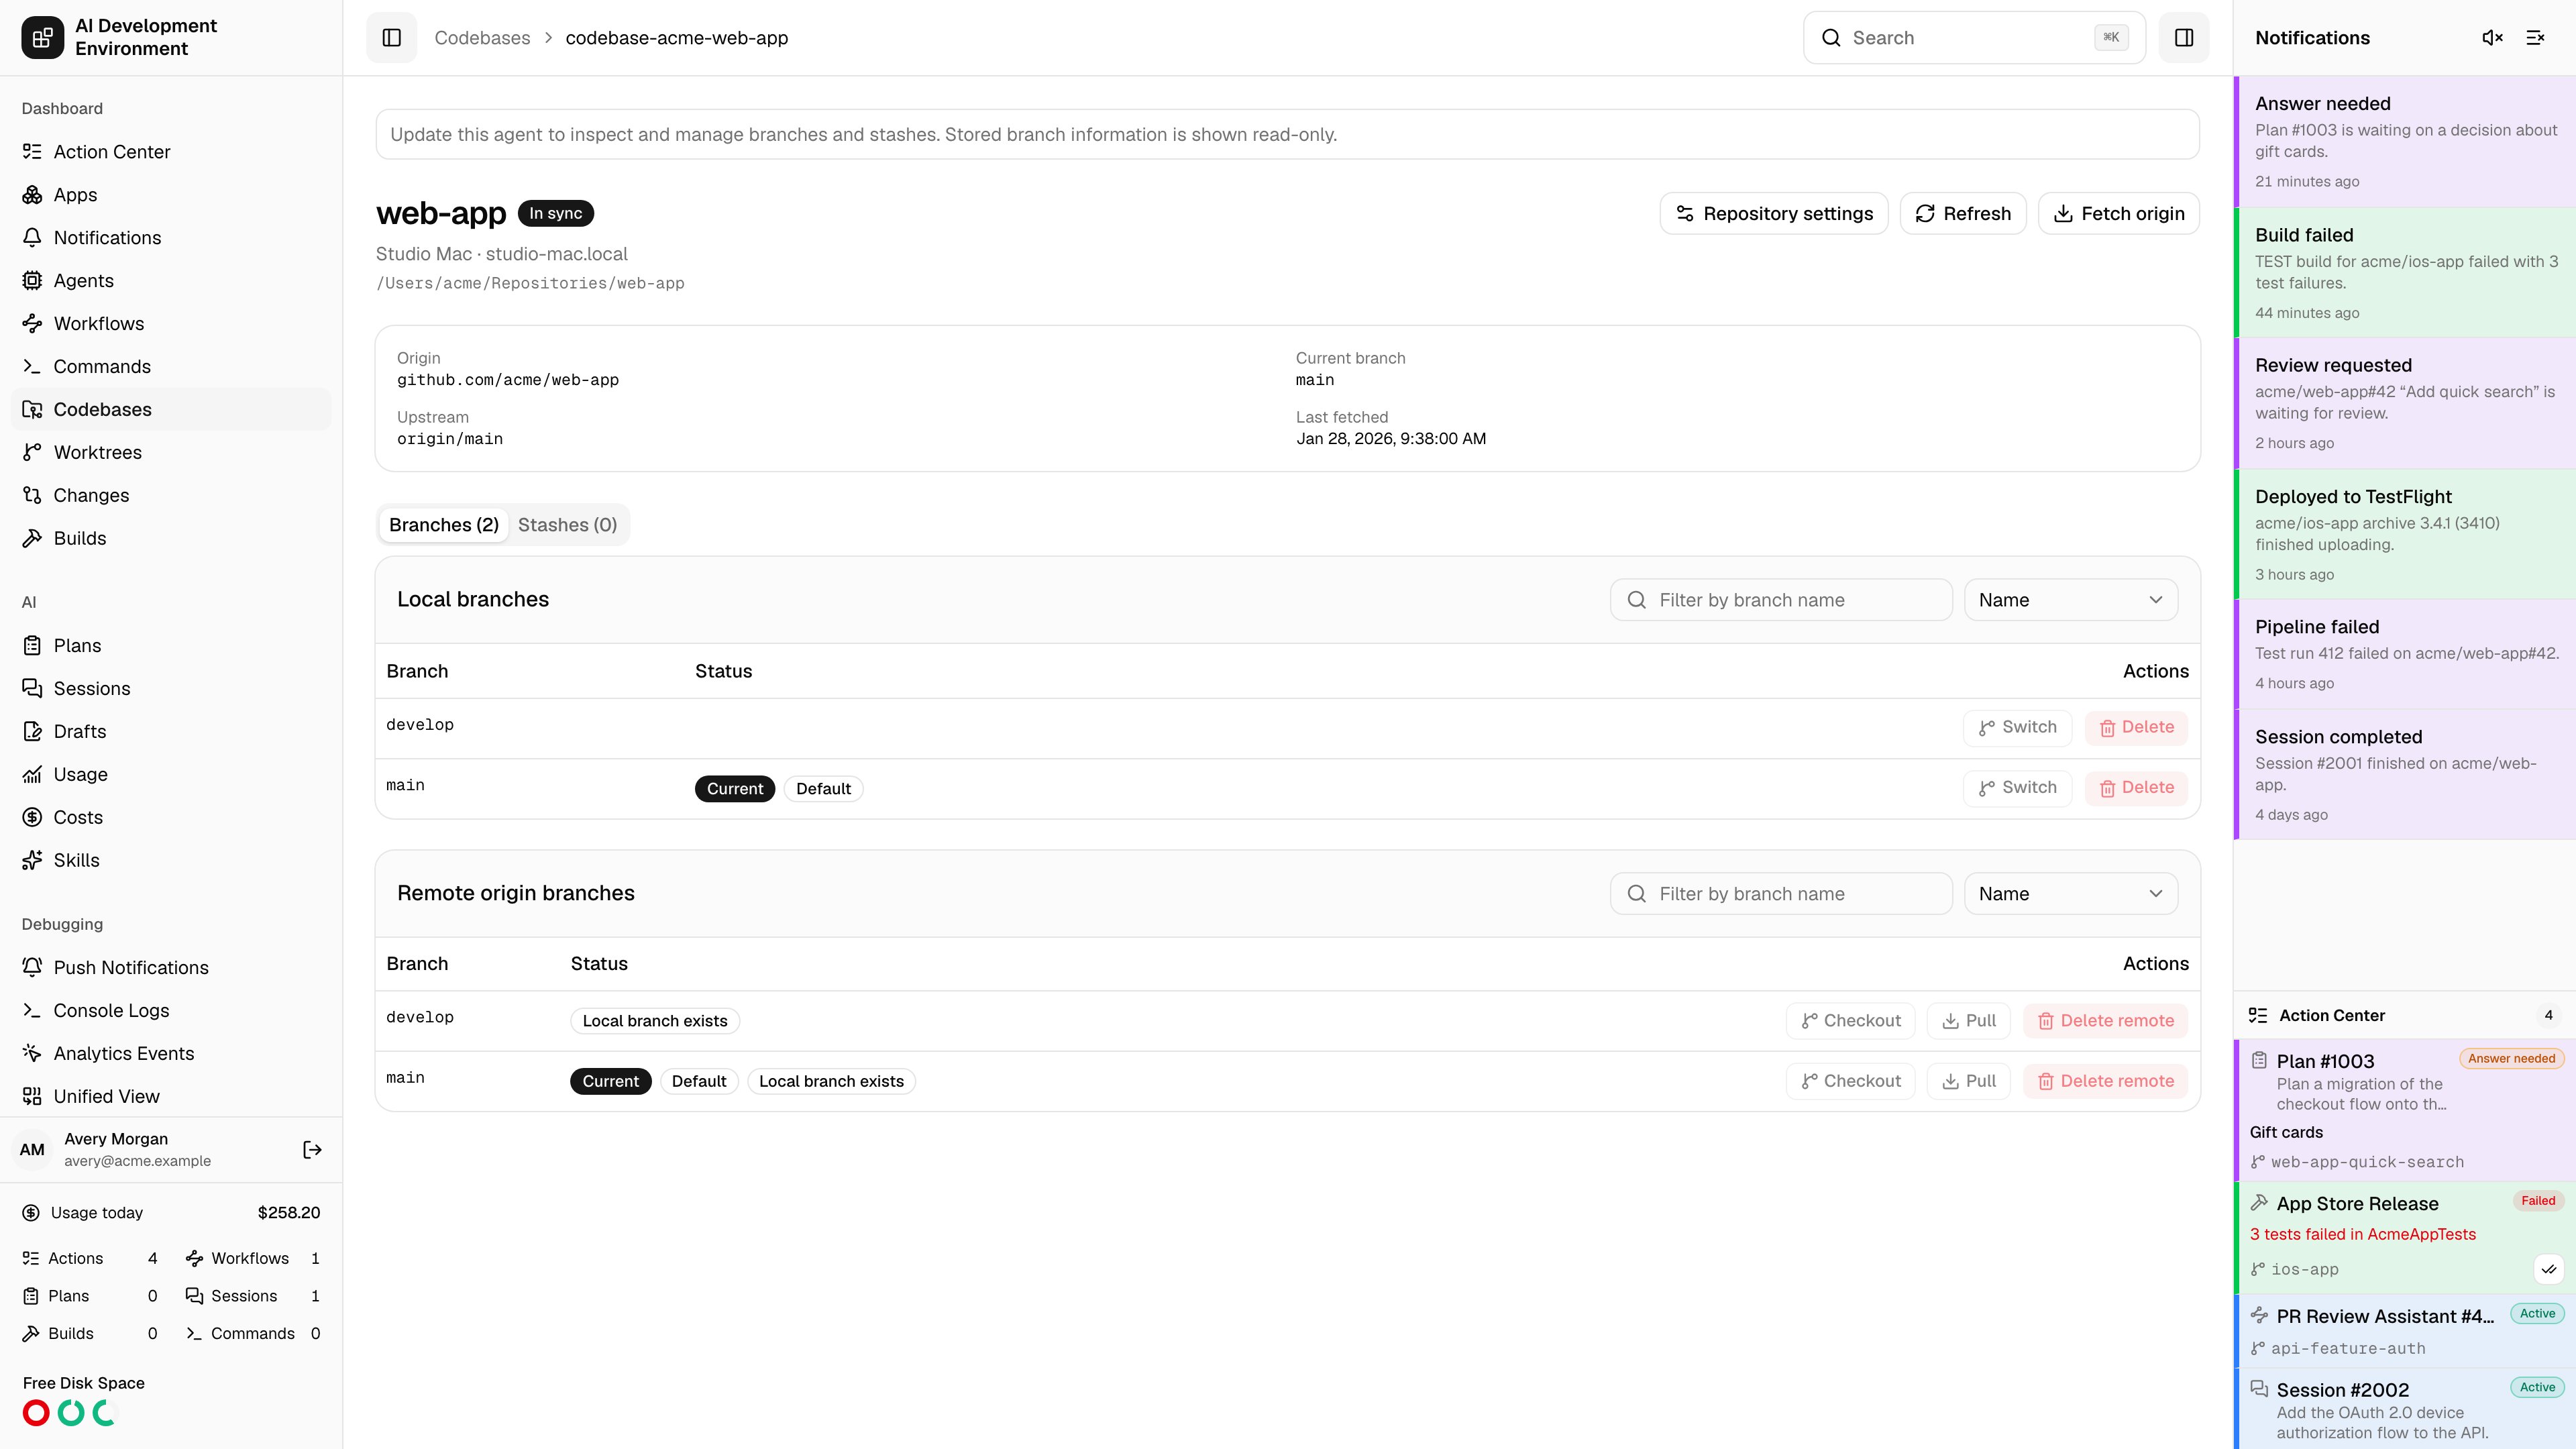
Task: Toggle the right notifications panel icon
Action: [2184, 38]
